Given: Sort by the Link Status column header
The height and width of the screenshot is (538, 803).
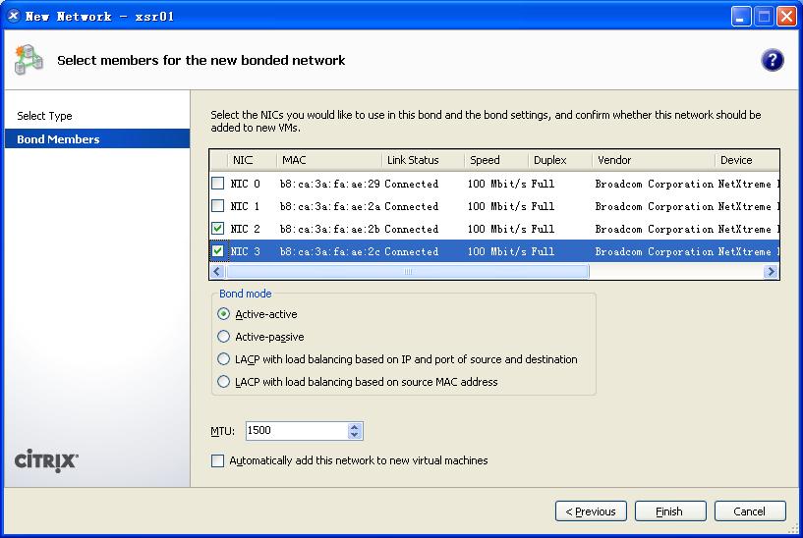Looking at the screenshot, I should 424,160.
